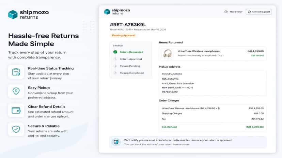282x158 pixels.
Task: Click the Clear Refund Details wallet icon
Action: click(16, 110)
